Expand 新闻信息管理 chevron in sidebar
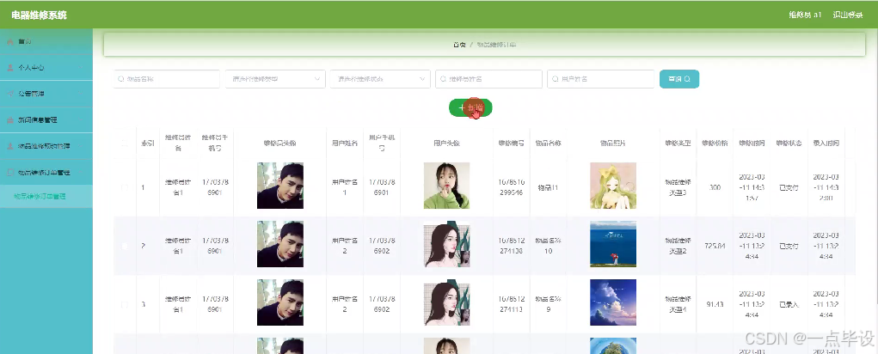 coord(82,119)
